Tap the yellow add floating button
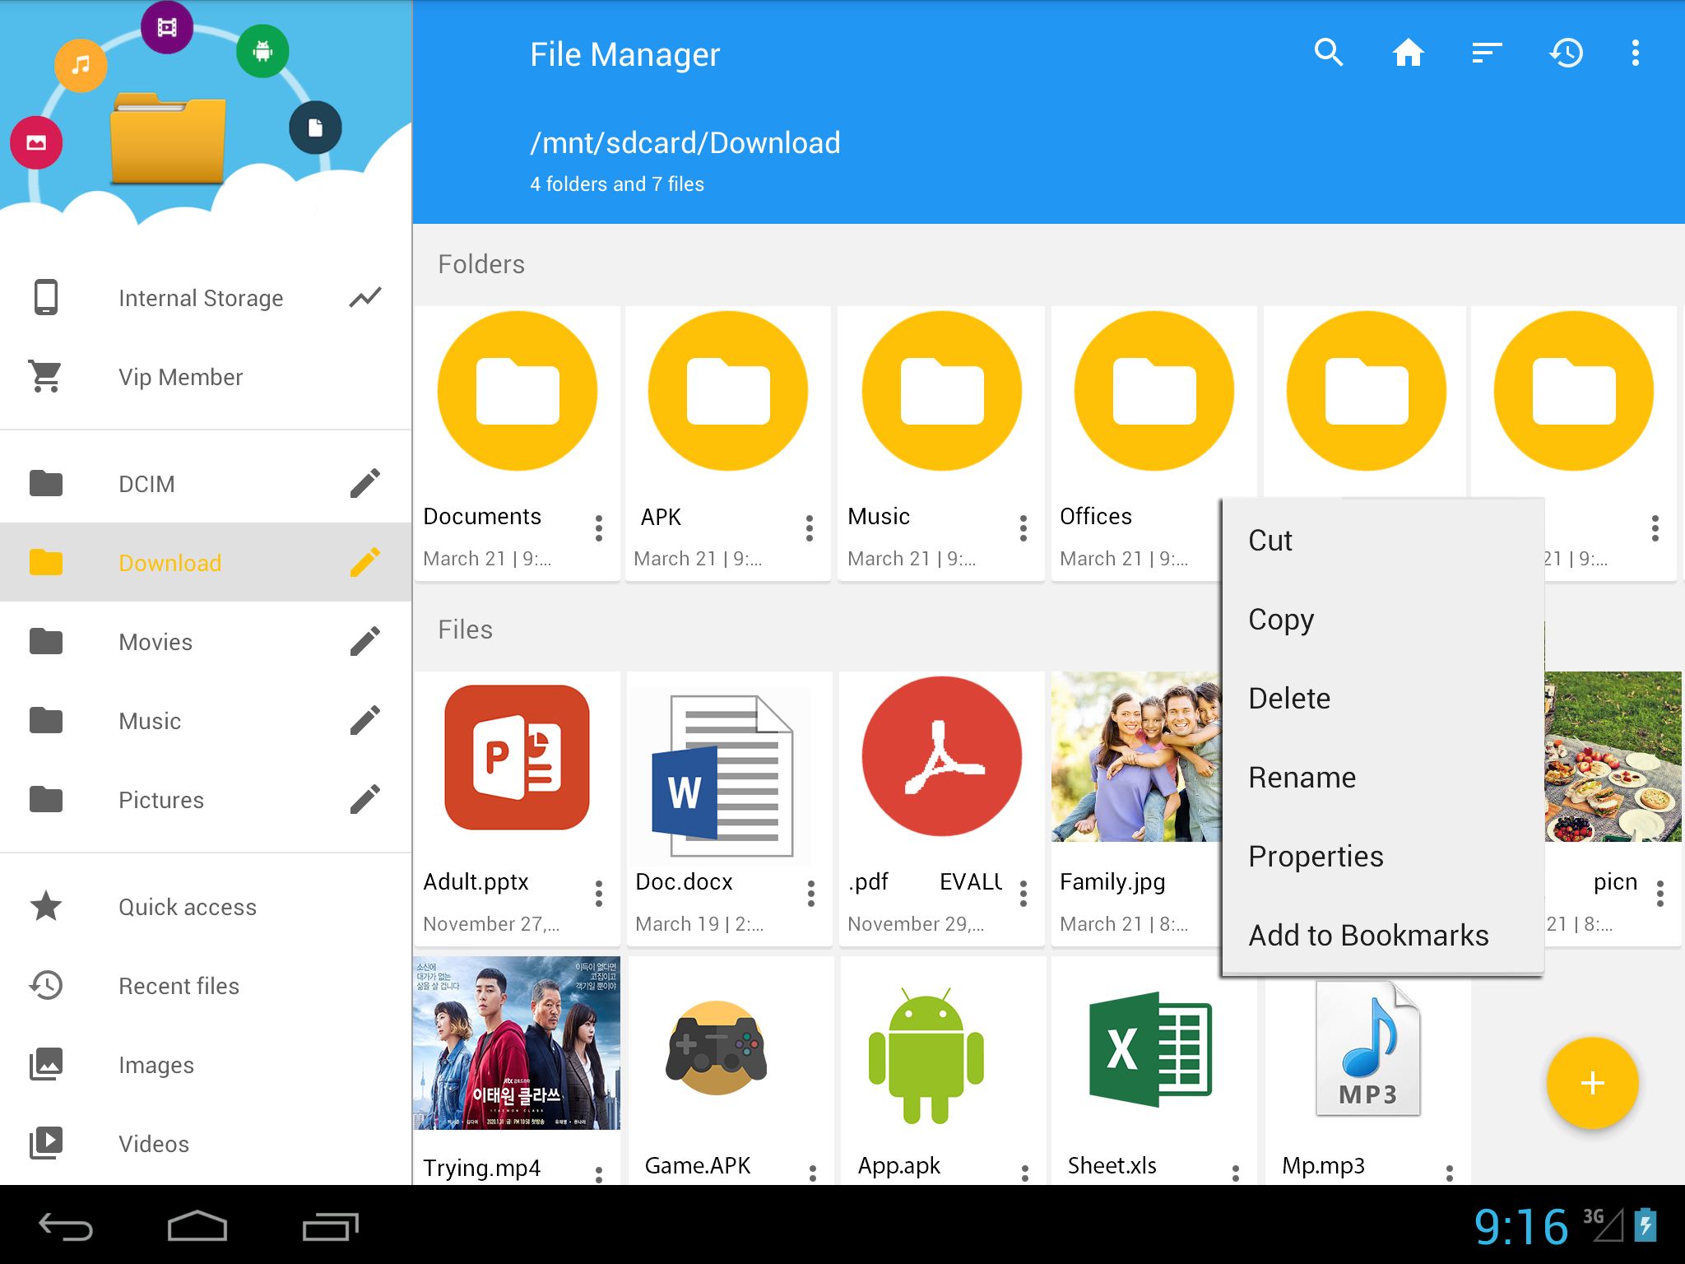This screenshot has height=1264, width=1685. 1592,1083
